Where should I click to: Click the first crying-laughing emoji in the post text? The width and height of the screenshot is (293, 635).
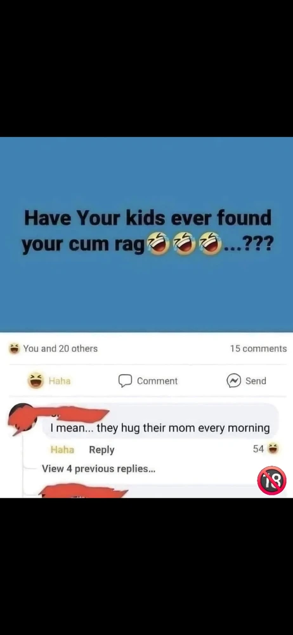click(x=159, y=244)
